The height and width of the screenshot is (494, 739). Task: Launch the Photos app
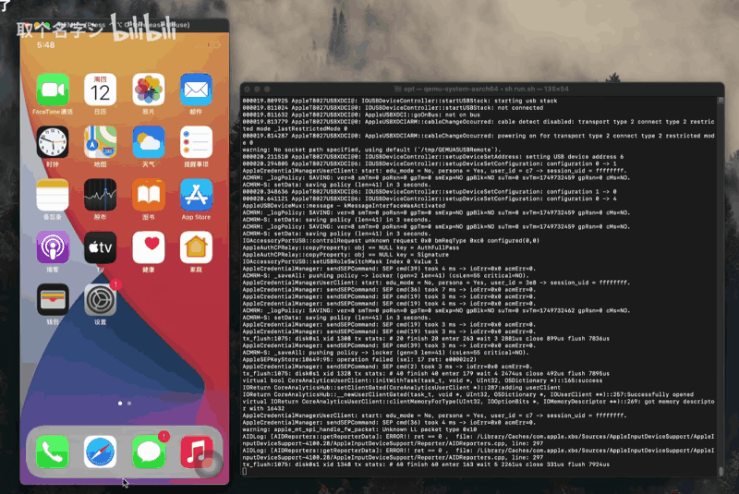tap(148, 90)
